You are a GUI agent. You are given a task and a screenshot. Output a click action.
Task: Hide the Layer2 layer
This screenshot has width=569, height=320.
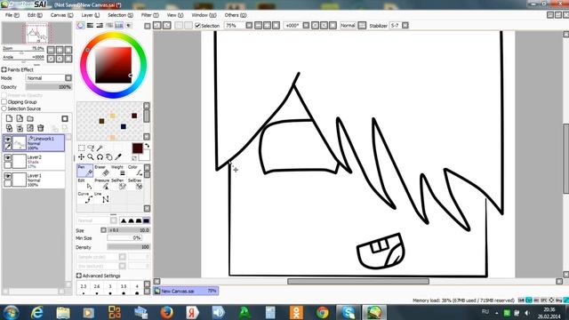click(8, 158)
